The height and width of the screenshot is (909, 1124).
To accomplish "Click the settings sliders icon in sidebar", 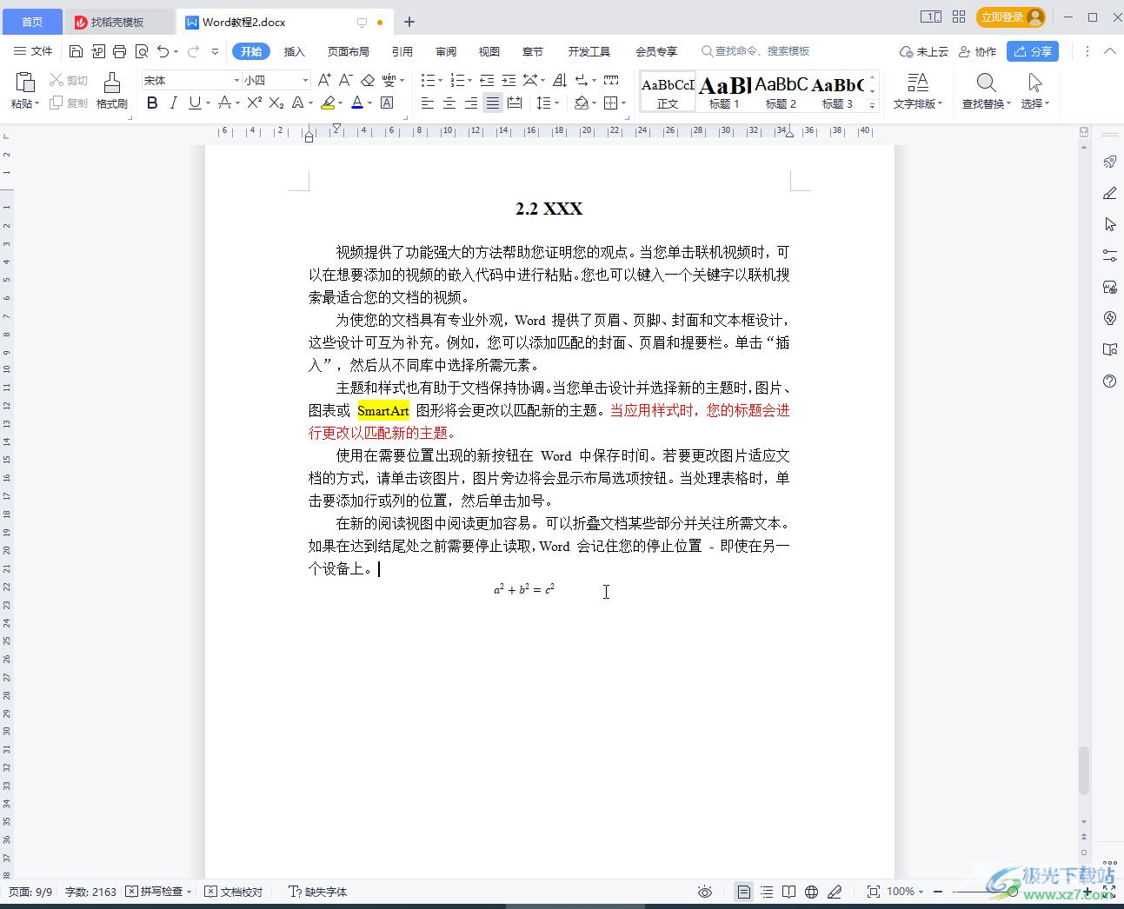I will click(x=1110, y=255).
